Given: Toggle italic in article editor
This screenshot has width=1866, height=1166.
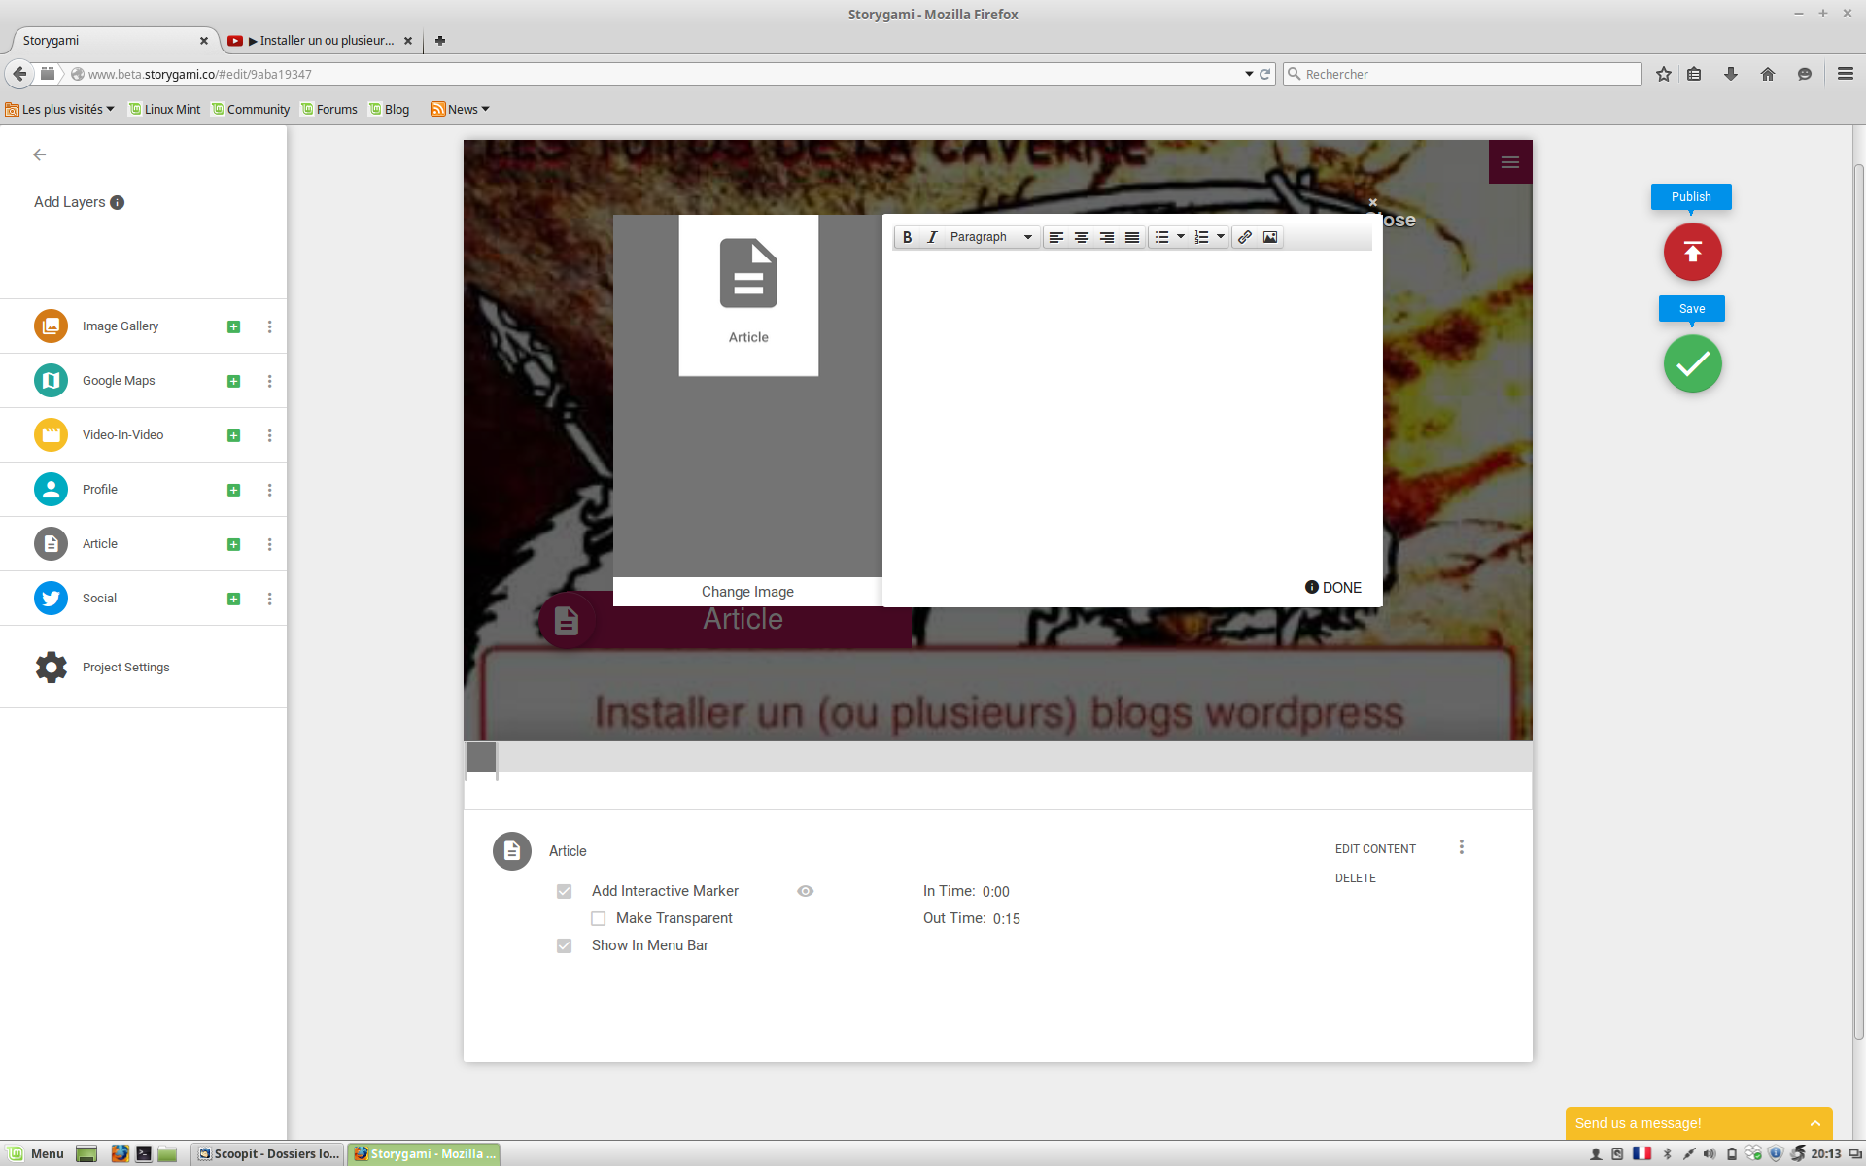Looking at the screenshot, I should [932, 237].
